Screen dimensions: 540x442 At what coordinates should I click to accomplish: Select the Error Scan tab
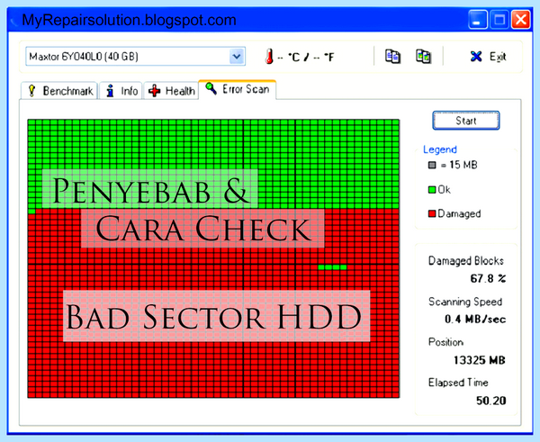(x=238, y=89)
